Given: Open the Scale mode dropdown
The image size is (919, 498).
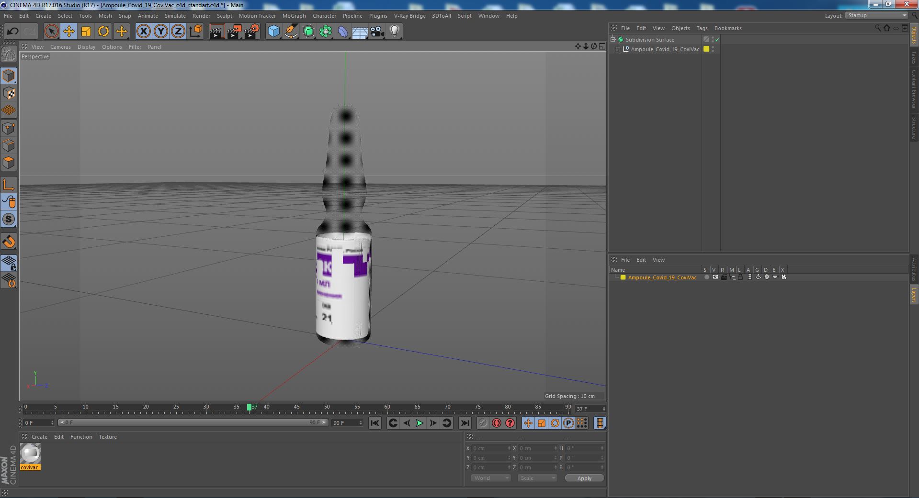Looking at the screenshot, I should 537,478.
